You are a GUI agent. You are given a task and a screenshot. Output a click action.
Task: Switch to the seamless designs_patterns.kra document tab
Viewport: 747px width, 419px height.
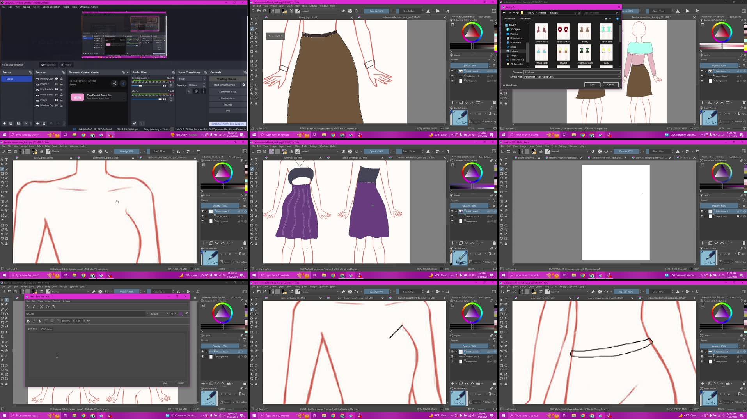tap(651, 158)
